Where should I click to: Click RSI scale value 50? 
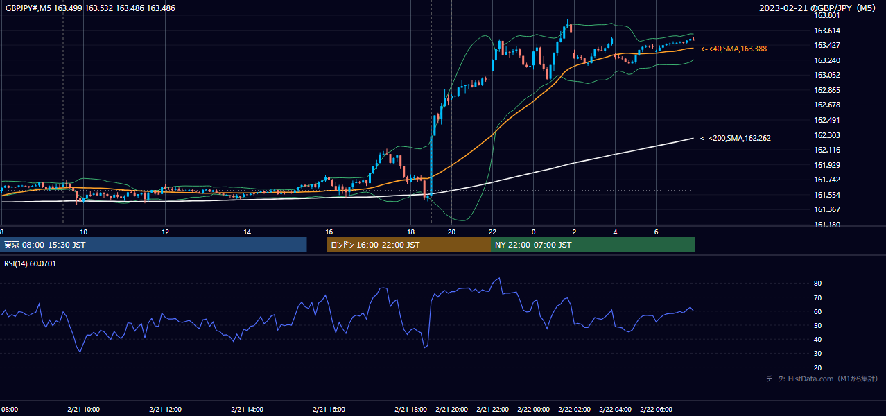(817, 325)
